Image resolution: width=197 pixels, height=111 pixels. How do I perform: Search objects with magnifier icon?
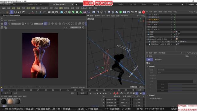[190, 12]
